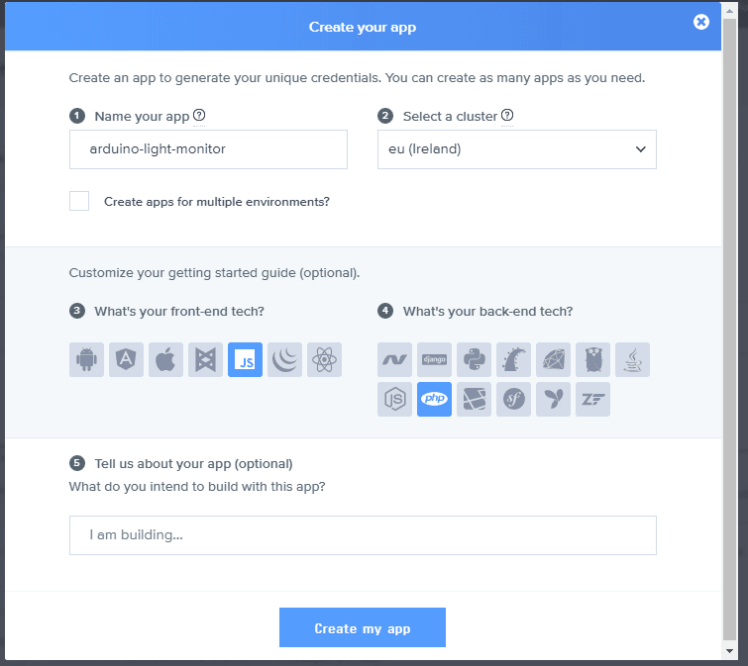Select Android as front-end tech

pos(86,360)
